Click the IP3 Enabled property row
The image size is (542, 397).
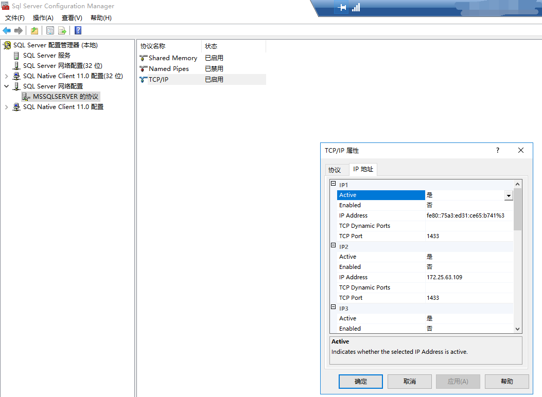pos(425,329)
